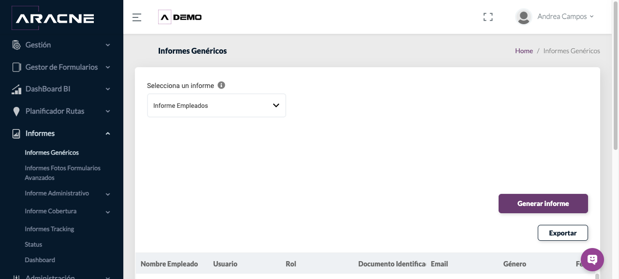
Task: Click the DEMO logo in header
Action: (x=180, y=17)
